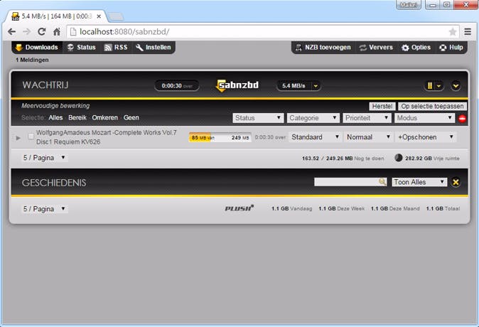Click the Wolfgang Amadeus Mozart job title
This screenshot has width=479, height=327.
point(107,137)
